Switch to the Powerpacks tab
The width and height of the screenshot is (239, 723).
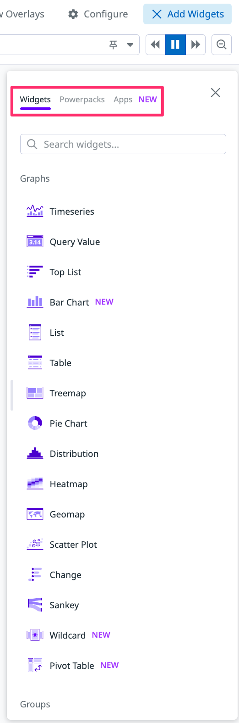pyautogui.click(x=82, y=100)
